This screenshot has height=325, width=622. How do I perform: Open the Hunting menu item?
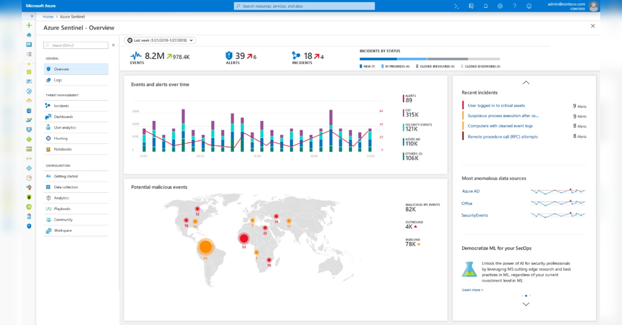(61, 138)
